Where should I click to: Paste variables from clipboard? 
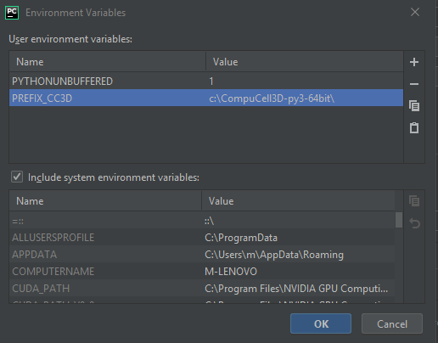(x=414, y=127)
